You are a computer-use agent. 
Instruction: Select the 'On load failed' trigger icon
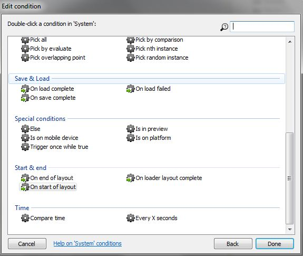pos(131,89)
